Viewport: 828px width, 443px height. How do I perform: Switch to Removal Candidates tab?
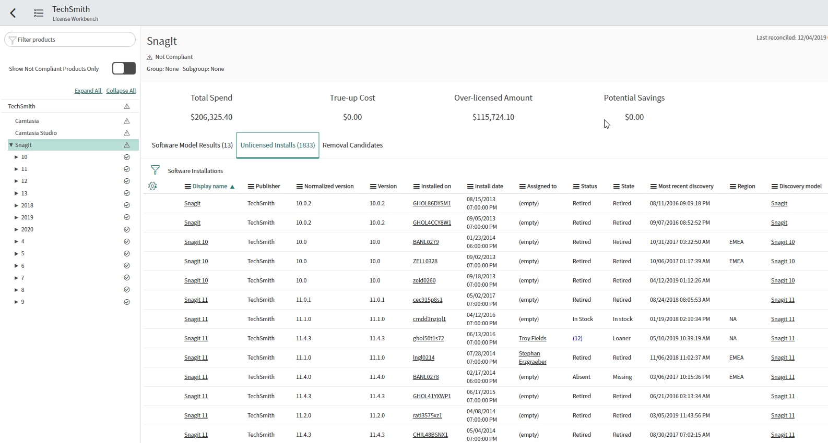pos(352,145)
